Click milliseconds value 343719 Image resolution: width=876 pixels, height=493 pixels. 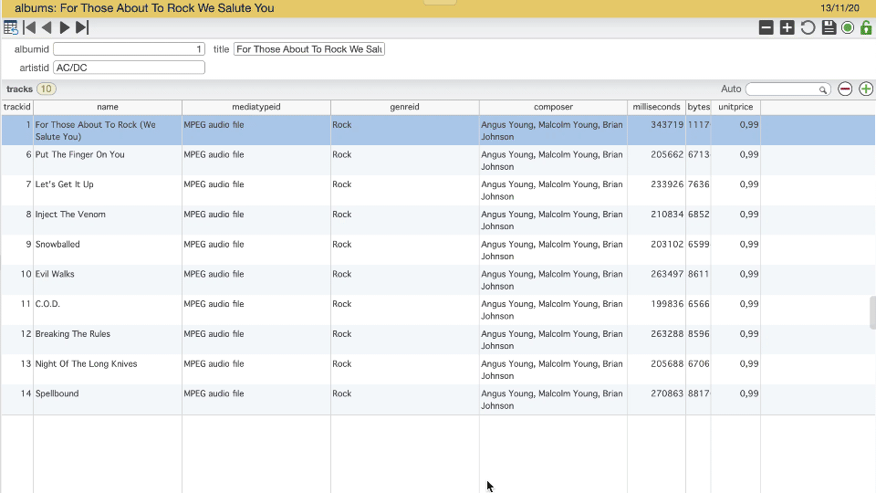(x=667, y=125)
